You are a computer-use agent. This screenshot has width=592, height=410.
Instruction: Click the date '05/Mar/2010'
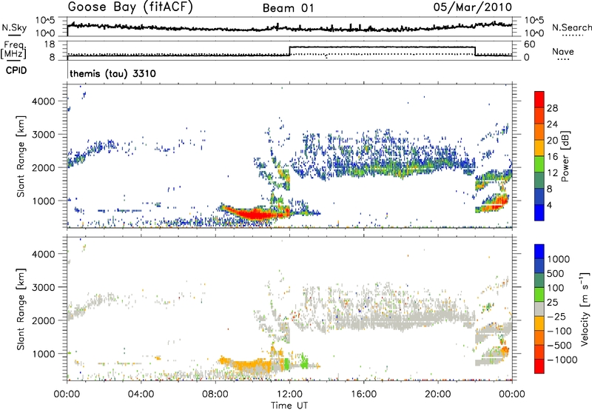[x=472, y=7]
